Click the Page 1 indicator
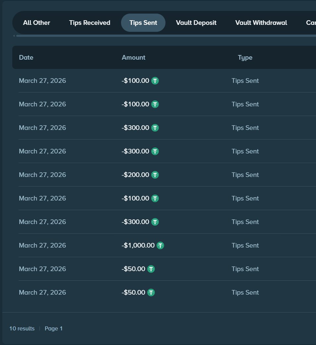316x345 pixels. [x=54, y=328]
